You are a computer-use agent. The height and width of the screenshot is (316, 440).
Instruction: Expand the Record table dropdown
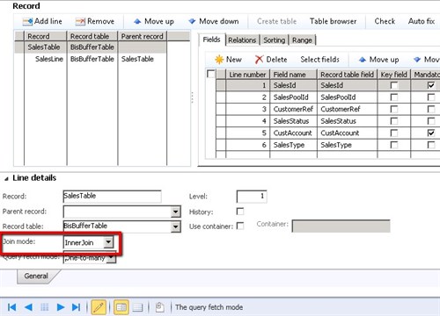(175, 226)
